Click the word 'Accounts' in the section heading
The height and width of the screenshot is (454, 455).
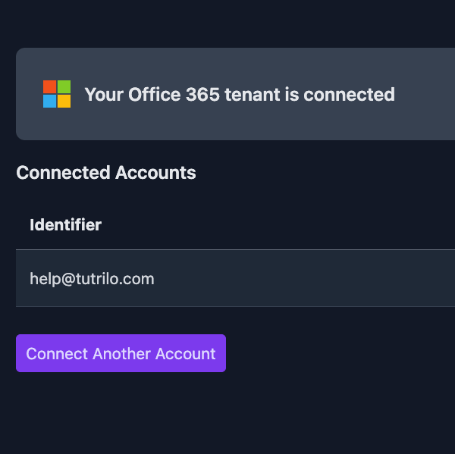pyautogui.click(x=155, y=173)
